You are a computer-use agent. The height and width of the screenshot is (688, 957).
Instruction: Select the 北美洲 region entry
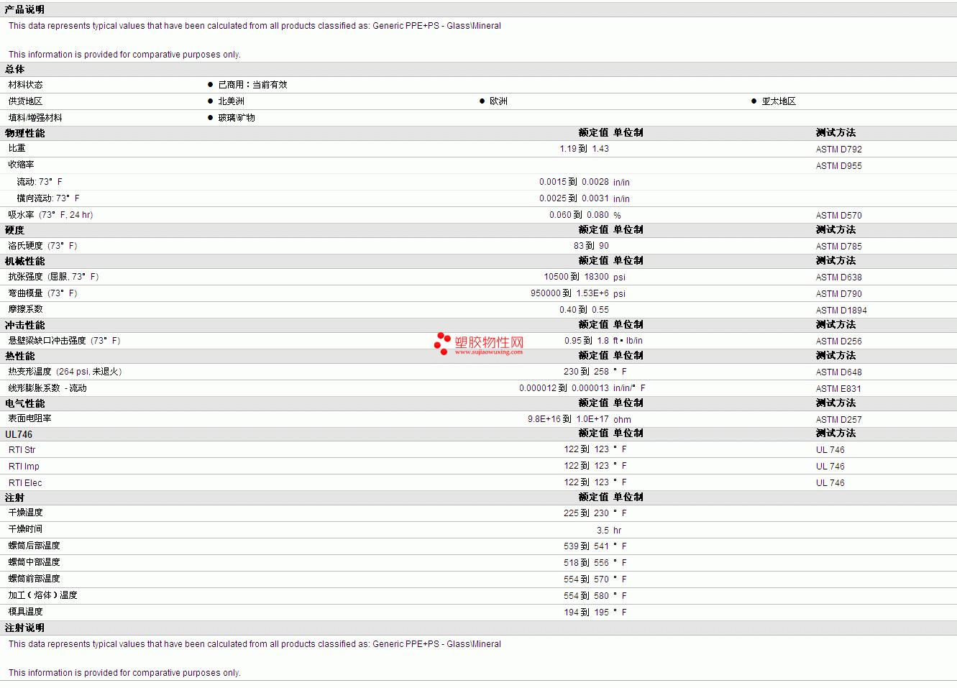[x=231, y=101]
